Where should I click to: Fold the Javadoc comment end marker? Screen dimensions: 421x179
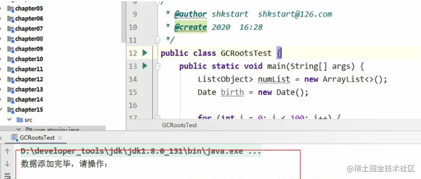click(x=157, y=40)
